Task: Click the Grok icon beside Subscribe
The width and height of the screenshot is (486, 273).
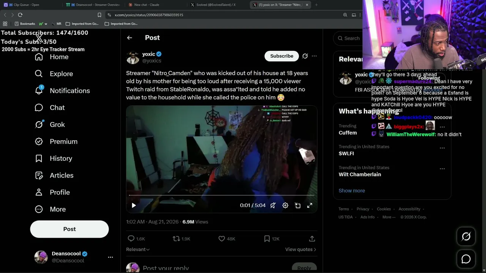Action: pos(305,56)
